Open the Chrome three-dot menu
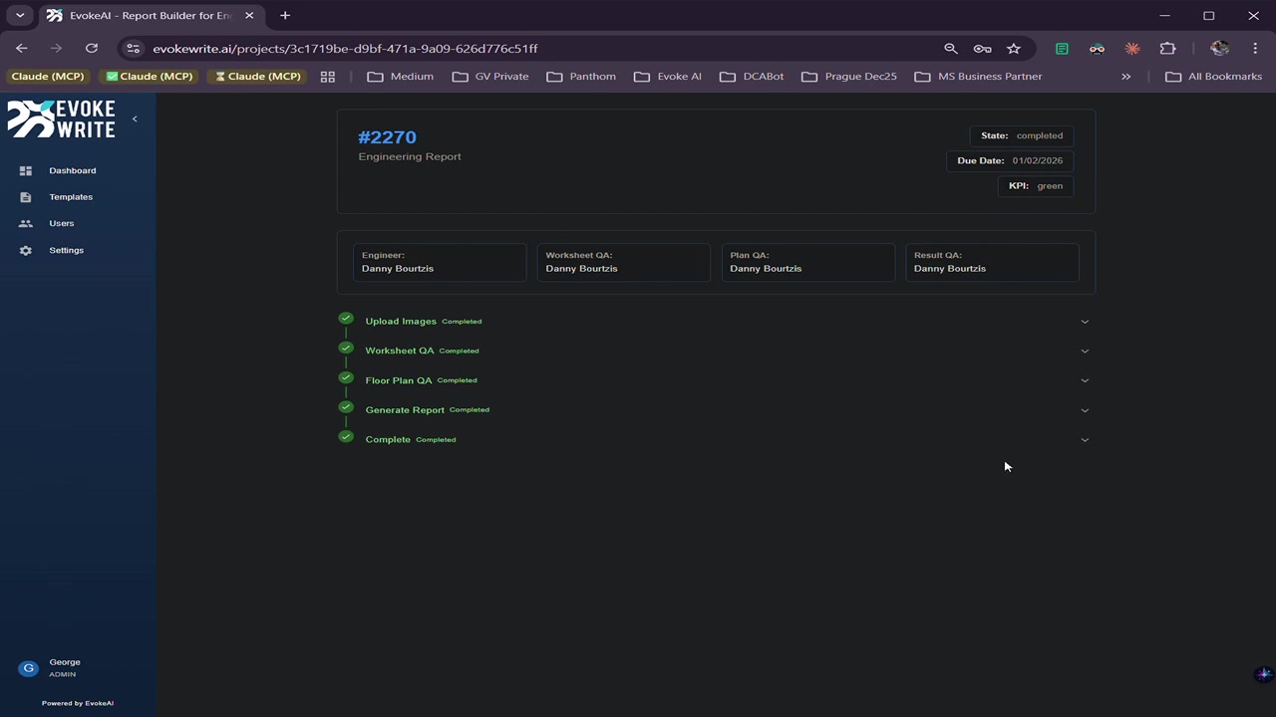 pyautogui.click(x=1255, y=48)
